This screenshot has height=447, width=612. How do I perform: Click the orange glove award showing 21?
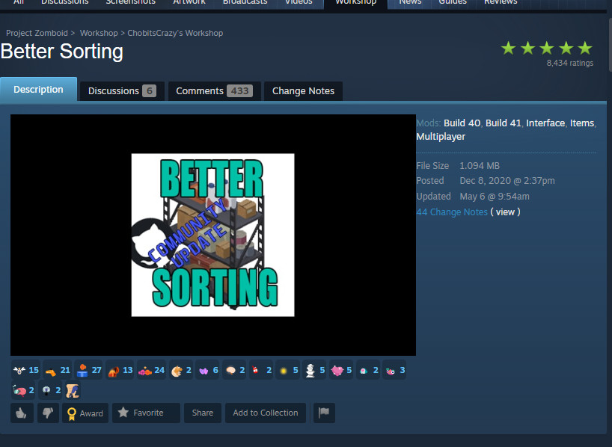52,369
